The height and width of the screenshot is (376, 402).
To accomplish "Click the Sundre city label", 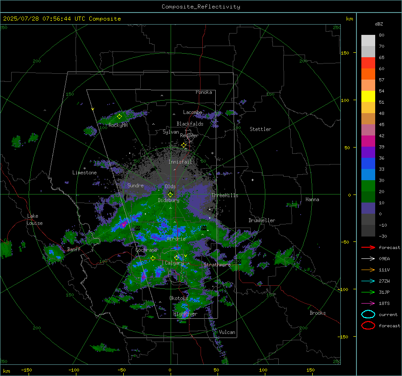I will pyautogui.click(x=135, y=185).
